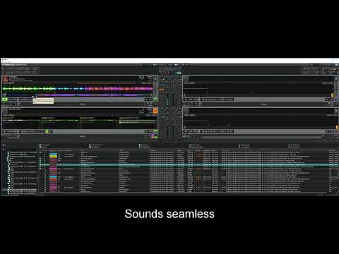Toggle the orange button at the bottom-left deck's top-right corner
The height and width of the screenshot is (254, 339).
(x=155, y=111)
